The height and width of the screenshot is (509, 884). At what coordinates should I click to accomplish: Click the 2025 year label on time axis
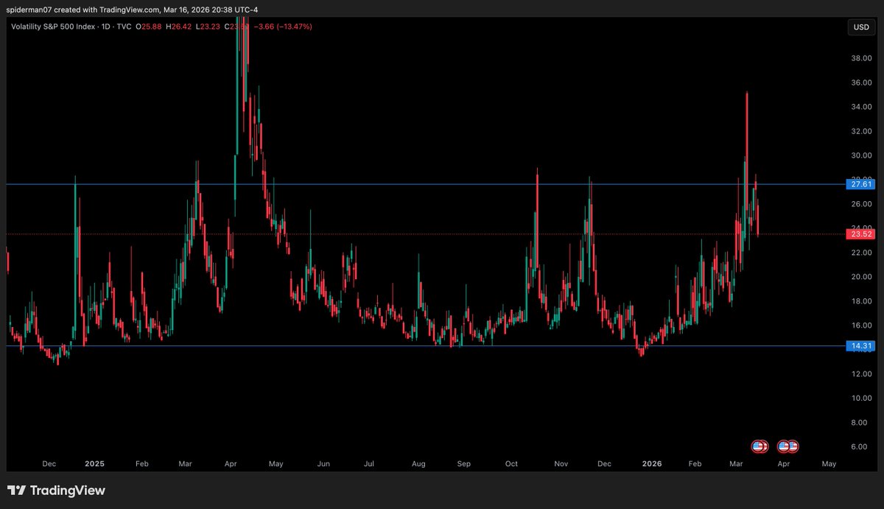pyautogui.click(x=94, y=464)
